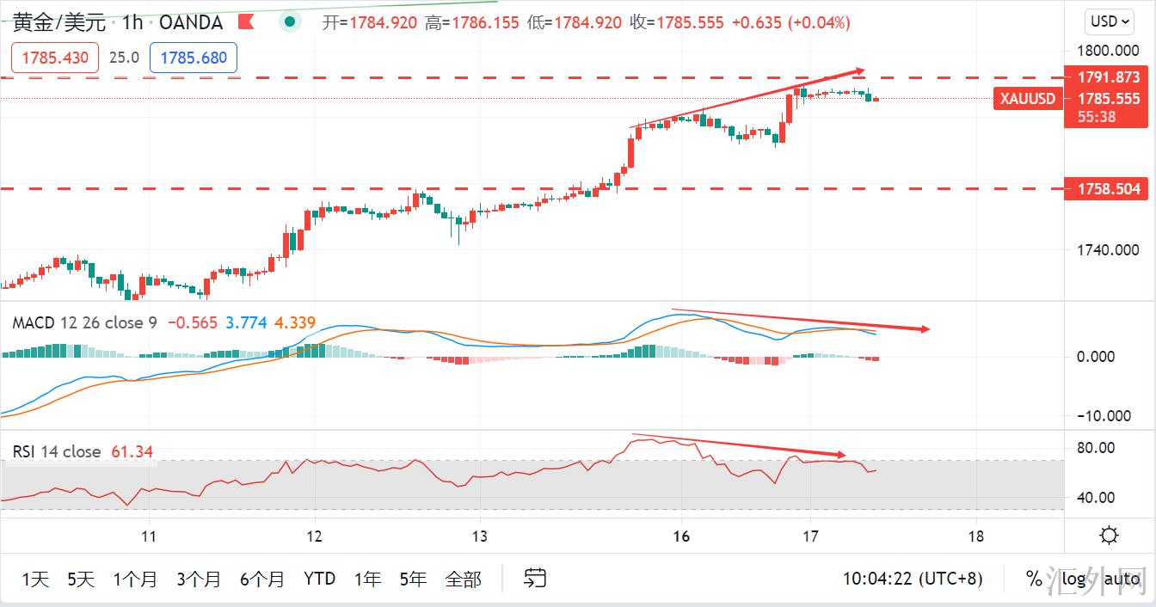Click the green market status dot

292,21
